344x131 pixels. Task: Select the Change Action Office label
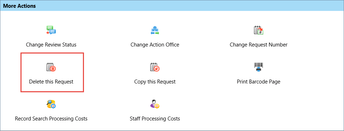(155, 45)
